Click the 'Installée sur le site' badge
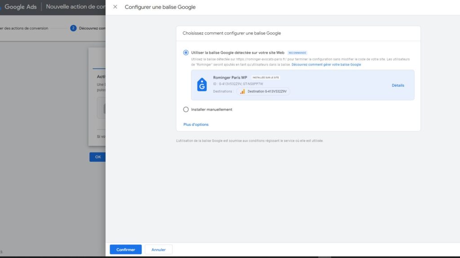The image size is (460, 258). 265,77
